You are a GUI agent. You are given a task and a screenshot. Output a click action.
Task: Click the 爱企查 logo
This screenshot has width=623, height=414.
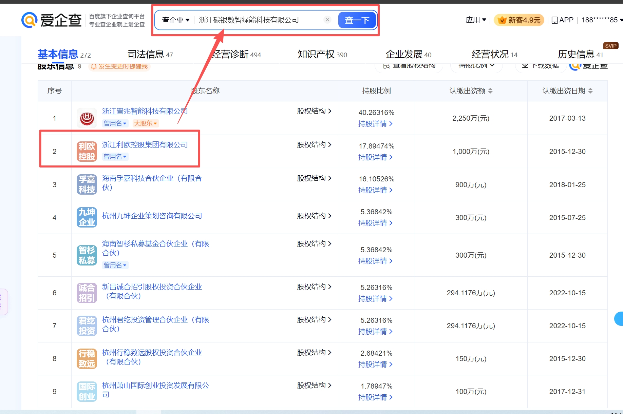pos(52,20)
